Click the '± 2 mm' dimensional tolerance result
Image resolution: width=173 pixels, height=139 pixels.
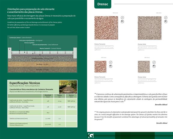pos(48,118)
